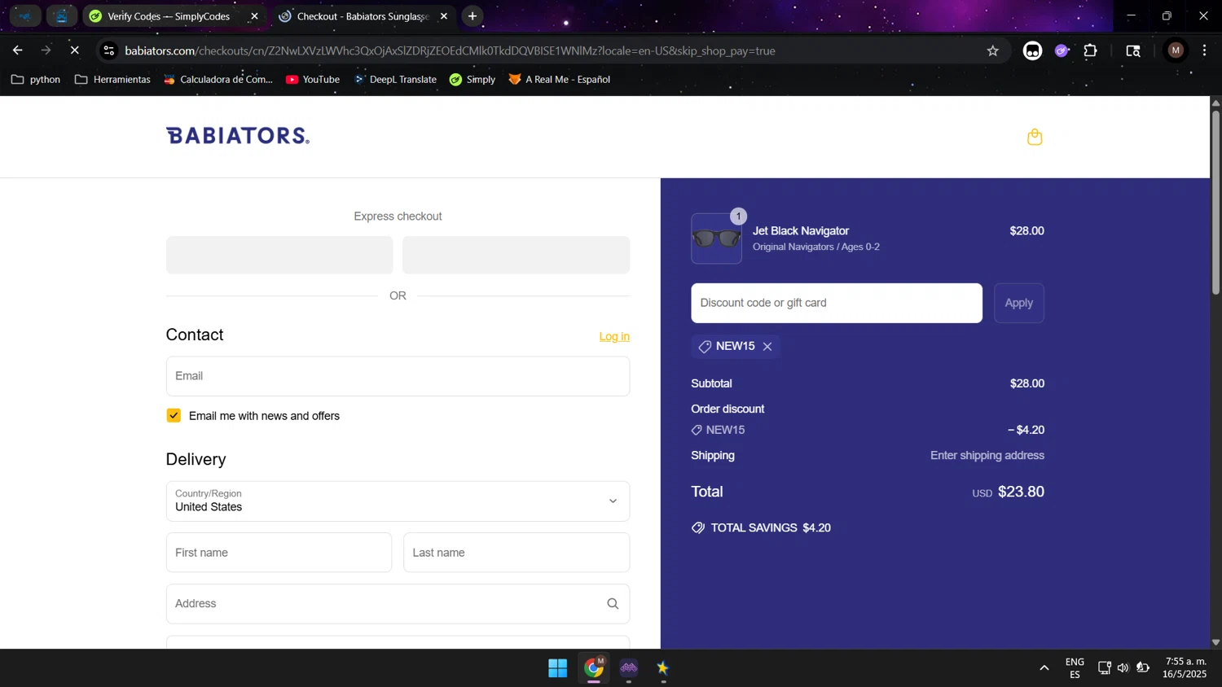Click the Jet Black Navigator product name
1222x687 pixels.
(801, 231)
